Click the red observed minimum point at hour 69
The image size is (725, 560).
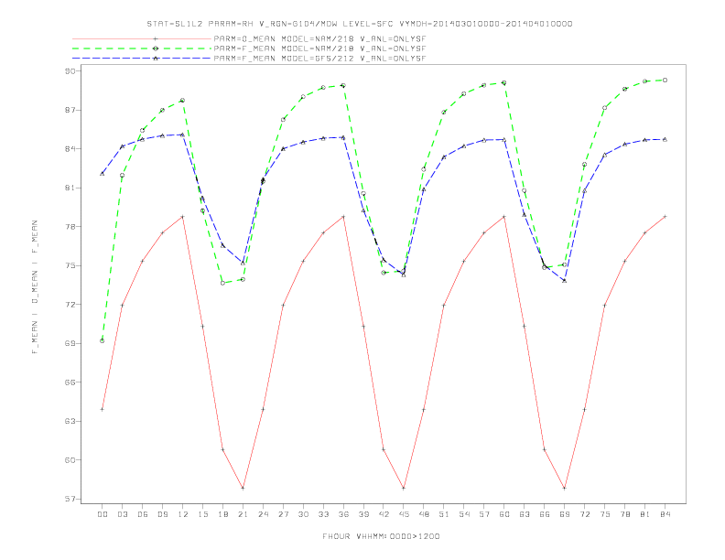[565, 488]
